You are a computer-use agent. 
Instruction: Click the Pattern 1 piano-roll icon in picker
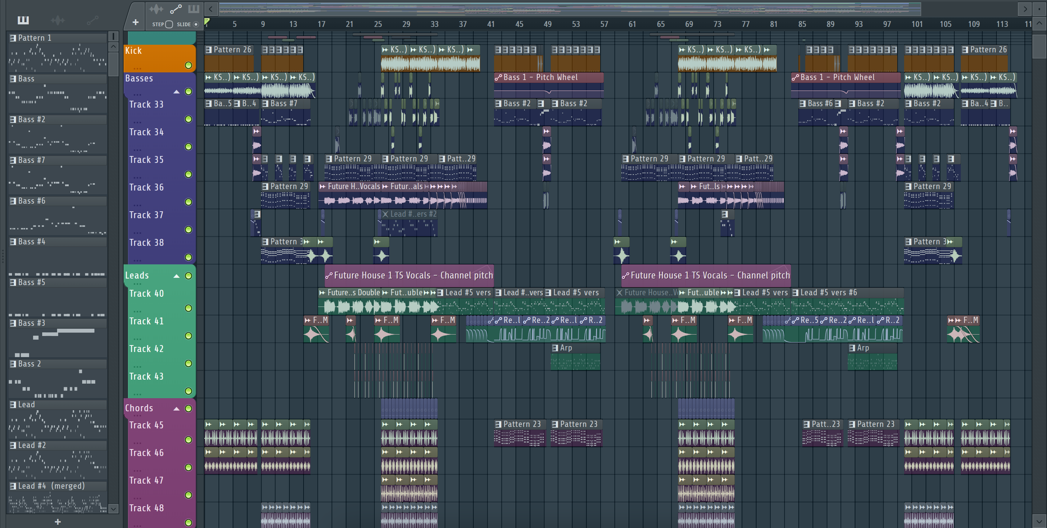tap(13, 38)
